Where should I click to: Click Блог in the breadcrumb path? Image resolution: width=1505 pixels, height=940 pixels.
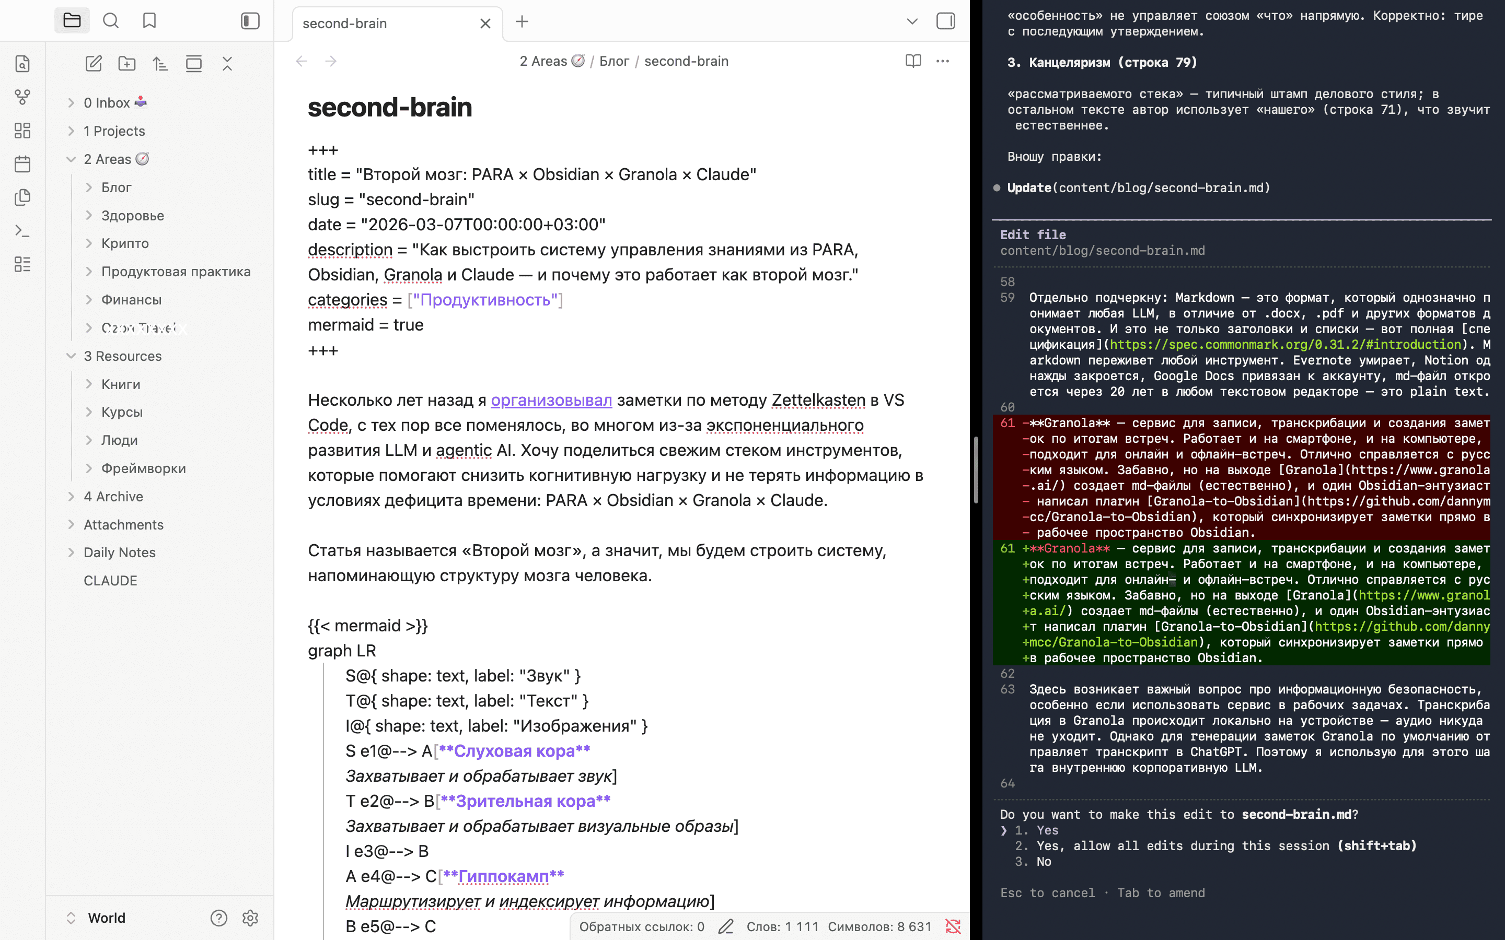point(615,61)
